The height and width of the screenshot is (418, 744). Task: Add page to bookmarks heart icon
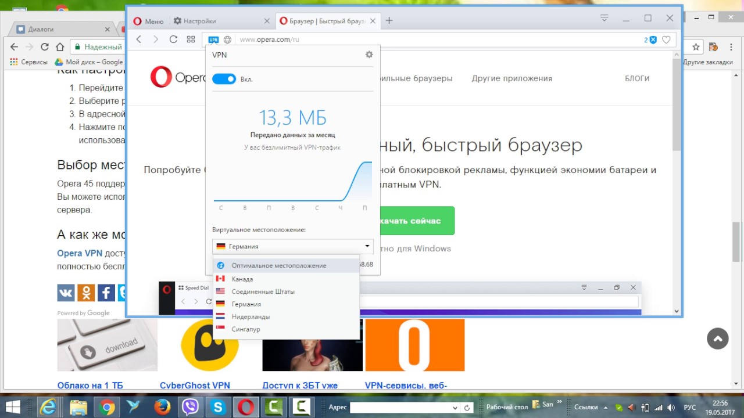(666, 40)
